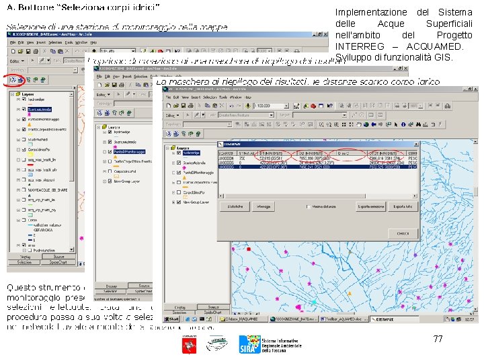
Task: Toggle CorpoIdricoPol checkbox in middle window
Action: pos(110,171)
